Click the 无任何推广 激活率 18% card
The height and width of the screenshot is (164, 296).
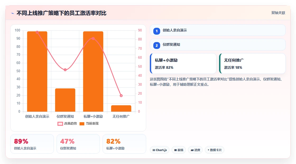pos(252,63)
